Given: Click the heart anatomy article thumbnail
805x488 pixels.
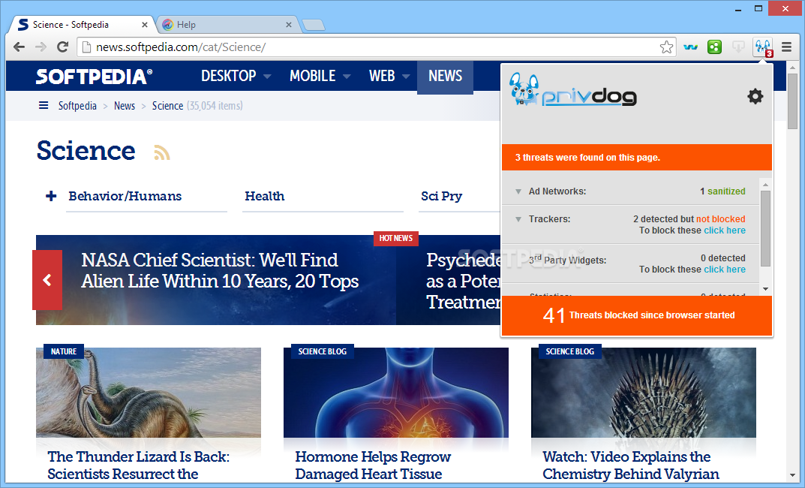Looking at the screenshot, I should click(x=396, y=393).
